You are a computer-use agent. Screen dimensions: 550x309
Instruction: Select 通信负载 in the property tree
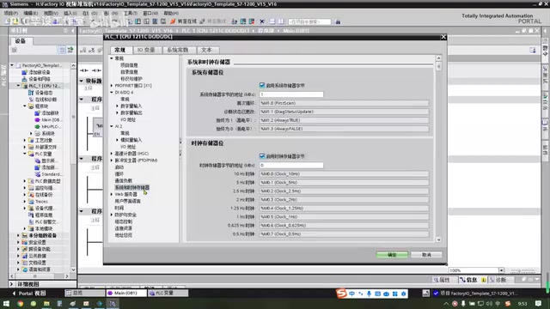coord(124,181)
